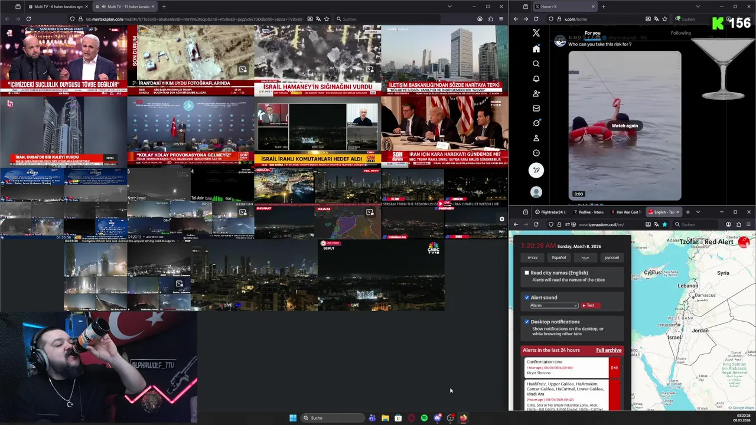Click Watch again on the video
Image resolution: width=756 pixels, height=425 pixels.
pyautogui.click(x=624, y=126)
